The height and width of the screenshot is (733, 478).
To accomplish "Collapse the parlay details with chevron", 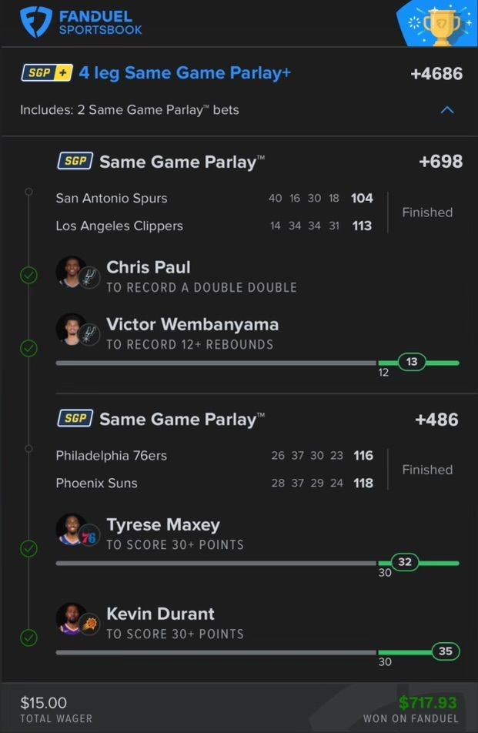I will click(x=447, y=110).
